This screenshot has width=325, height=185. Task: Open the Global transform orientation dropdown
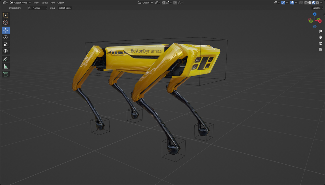[146, 3]
